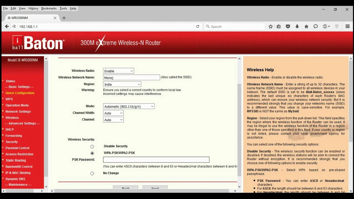Click the globe site identity icon

tap(14, 27)
